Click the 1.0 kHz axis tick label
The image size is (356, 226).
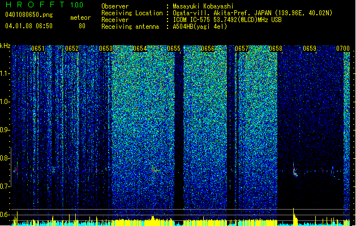click(x=5, y=102)
